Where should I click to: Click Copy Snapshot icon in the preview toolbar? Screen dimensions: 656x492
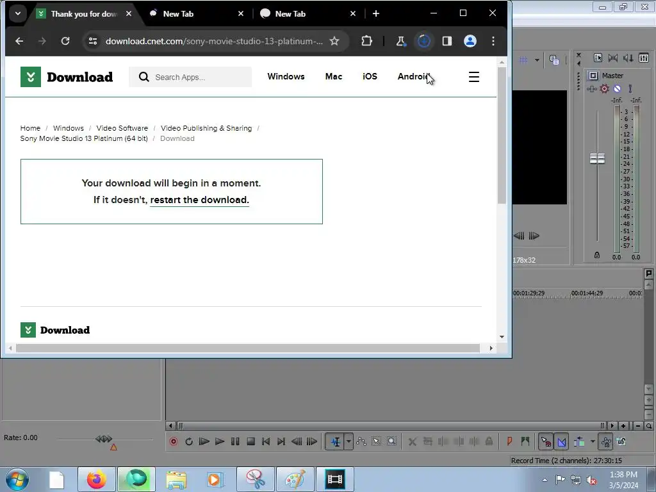point(554,60)
